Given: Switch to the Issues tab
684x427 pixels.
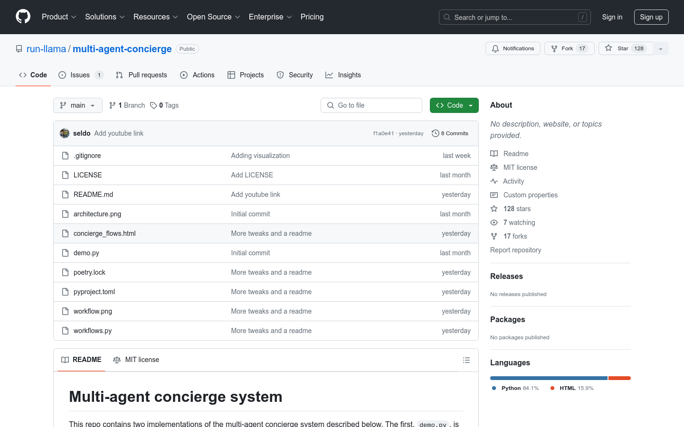Looking at the screenshot, I should [81, 75].
